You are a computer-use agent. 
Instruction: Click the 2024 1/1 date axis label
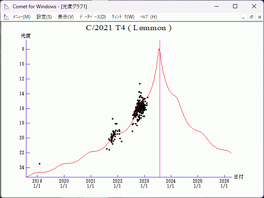coord(170,183)
